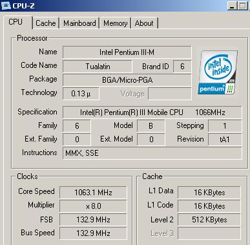Click the Processor group heading

pyautogui.click(x=32, y=38)
